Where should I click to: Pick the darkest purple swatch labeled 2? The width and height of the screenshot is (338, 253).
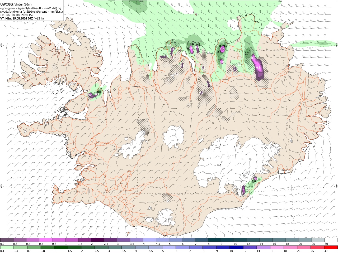click(x=97, y=240)
